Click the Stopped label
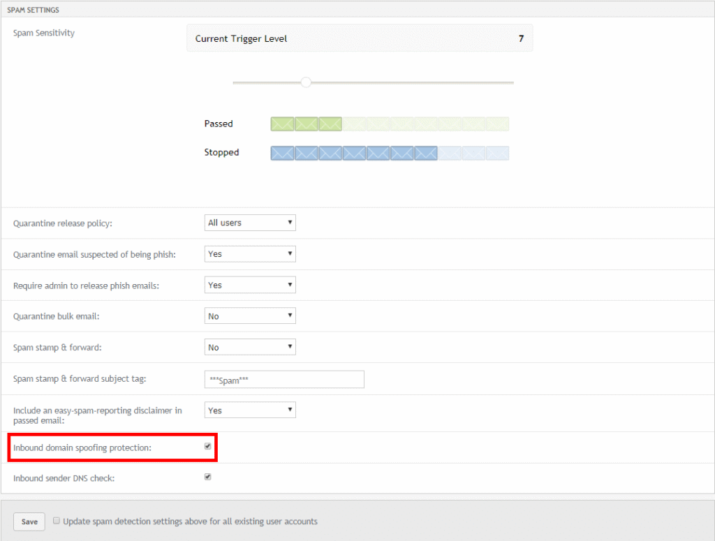This screenshot has height=541, width=715. [x=221, y=152]
